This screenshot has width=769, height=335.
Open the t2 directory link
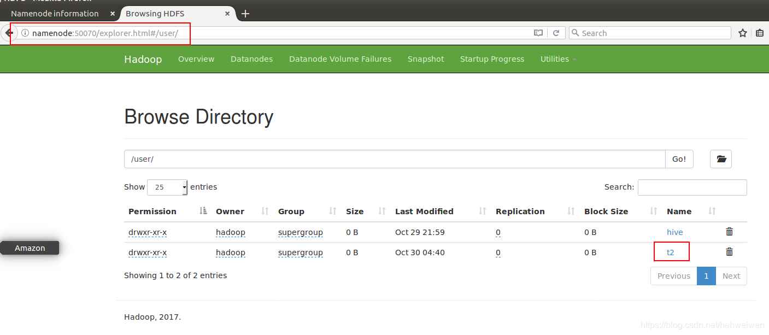pos(671,252)
